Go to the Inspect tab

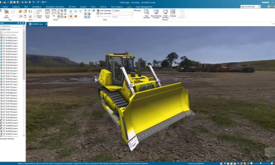[x=83, y=7]
